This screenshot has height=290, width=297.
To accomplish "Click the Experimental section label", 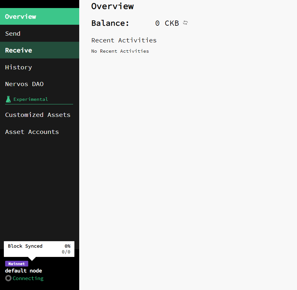I will click(31, 99).
